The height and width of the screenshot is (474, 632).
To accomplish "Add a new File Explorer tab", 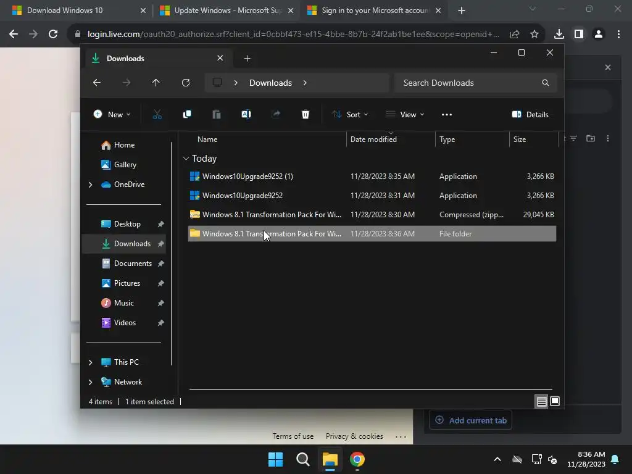I will pyautogui.click(x=247, y=59).
